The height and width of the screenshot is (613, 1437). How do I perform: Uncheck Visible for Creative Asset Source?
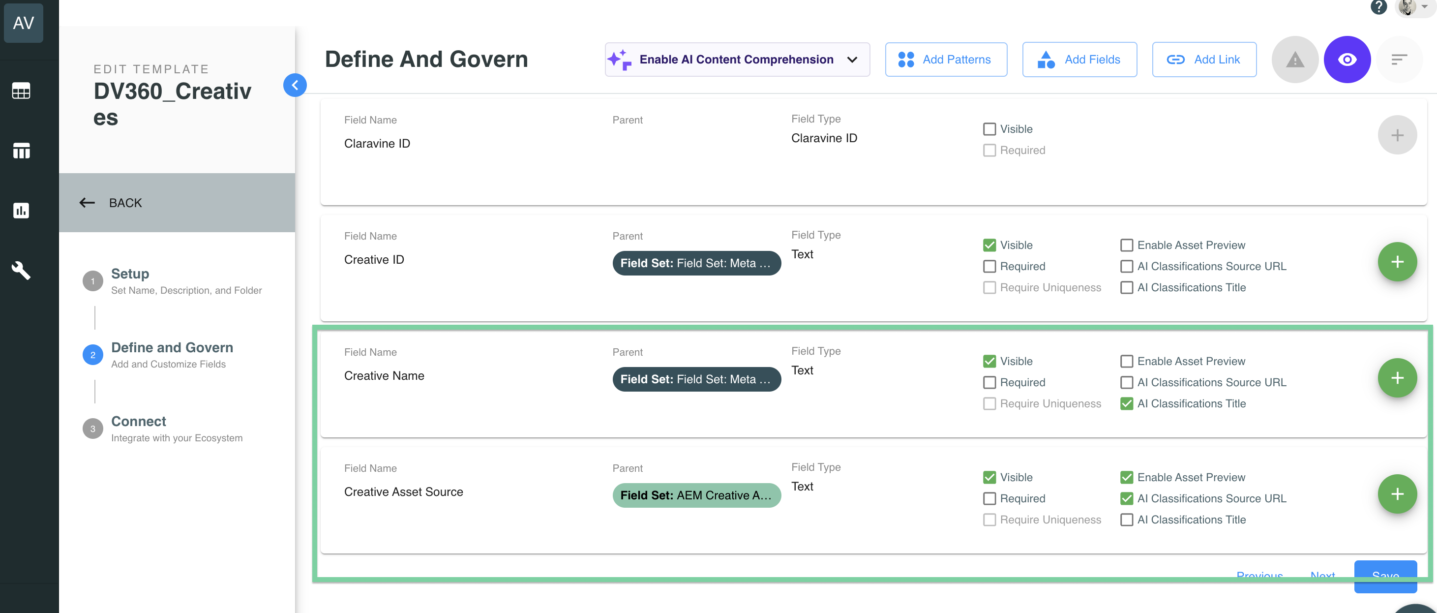pyautogui.click(x=989, y=477)
